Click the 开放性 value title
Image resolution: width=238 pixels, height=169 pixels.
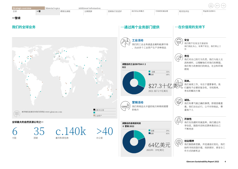pos(188,119)
